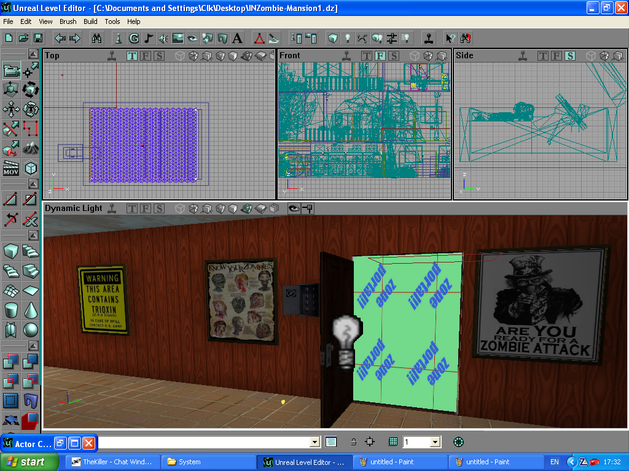Expand the command log dropdown

click(x=315, y=442)
